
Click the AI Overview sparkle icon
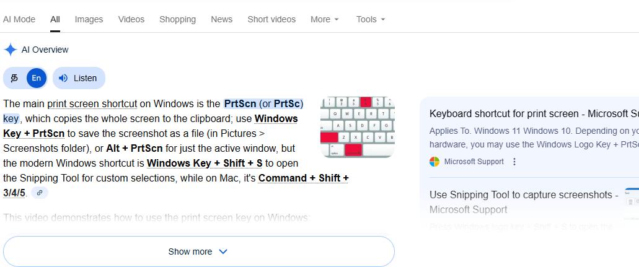pyautogui.click(x=10, y=50)
